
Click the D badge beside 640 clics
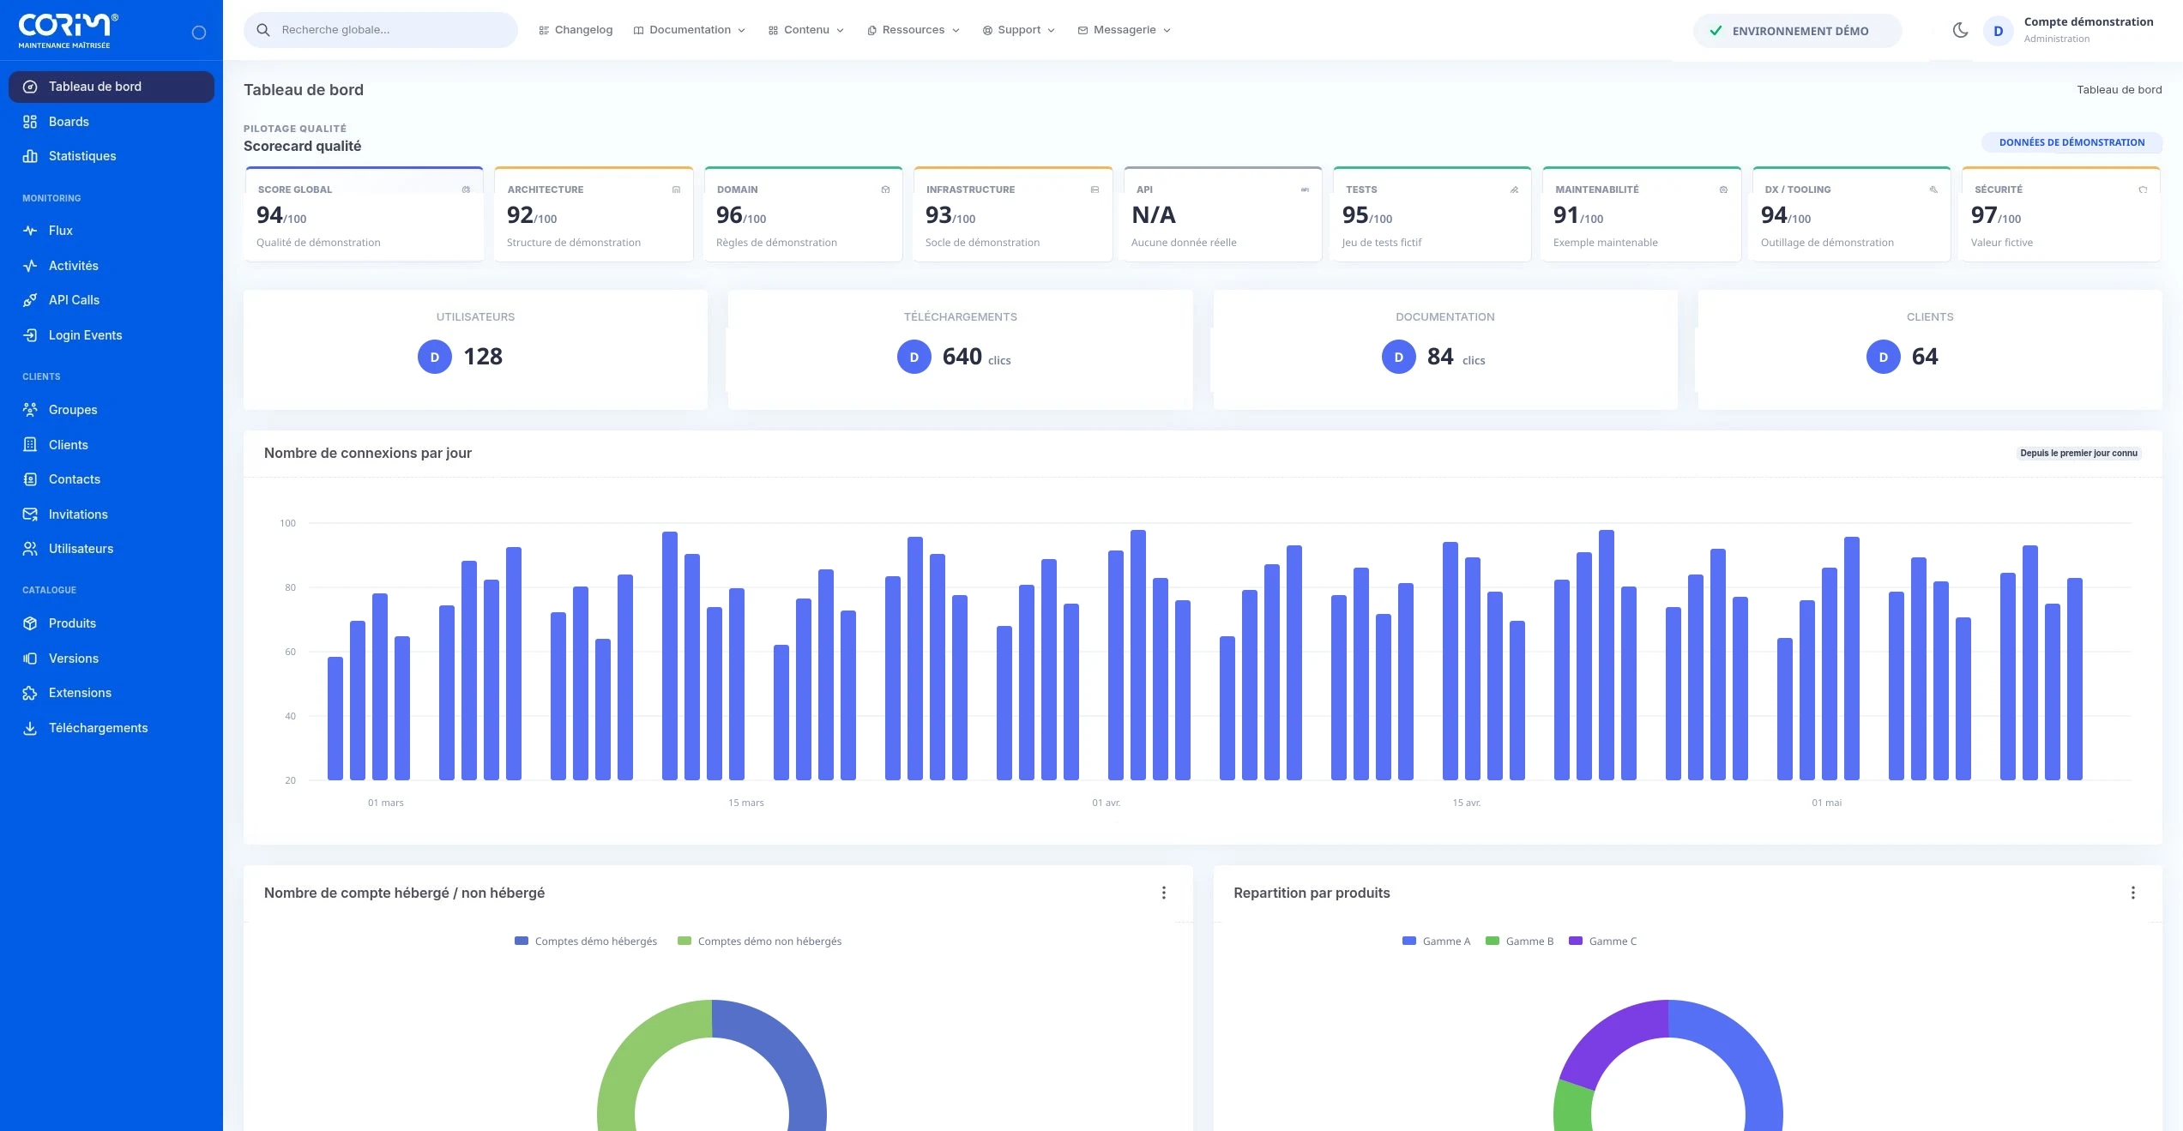(x=914, y=357)
